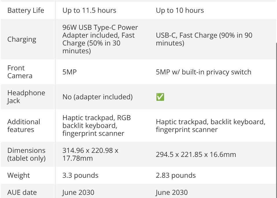The image size is (277, 198).
Task: Click the "3.3 pounds" weight value
Action: tap(80, 175)
